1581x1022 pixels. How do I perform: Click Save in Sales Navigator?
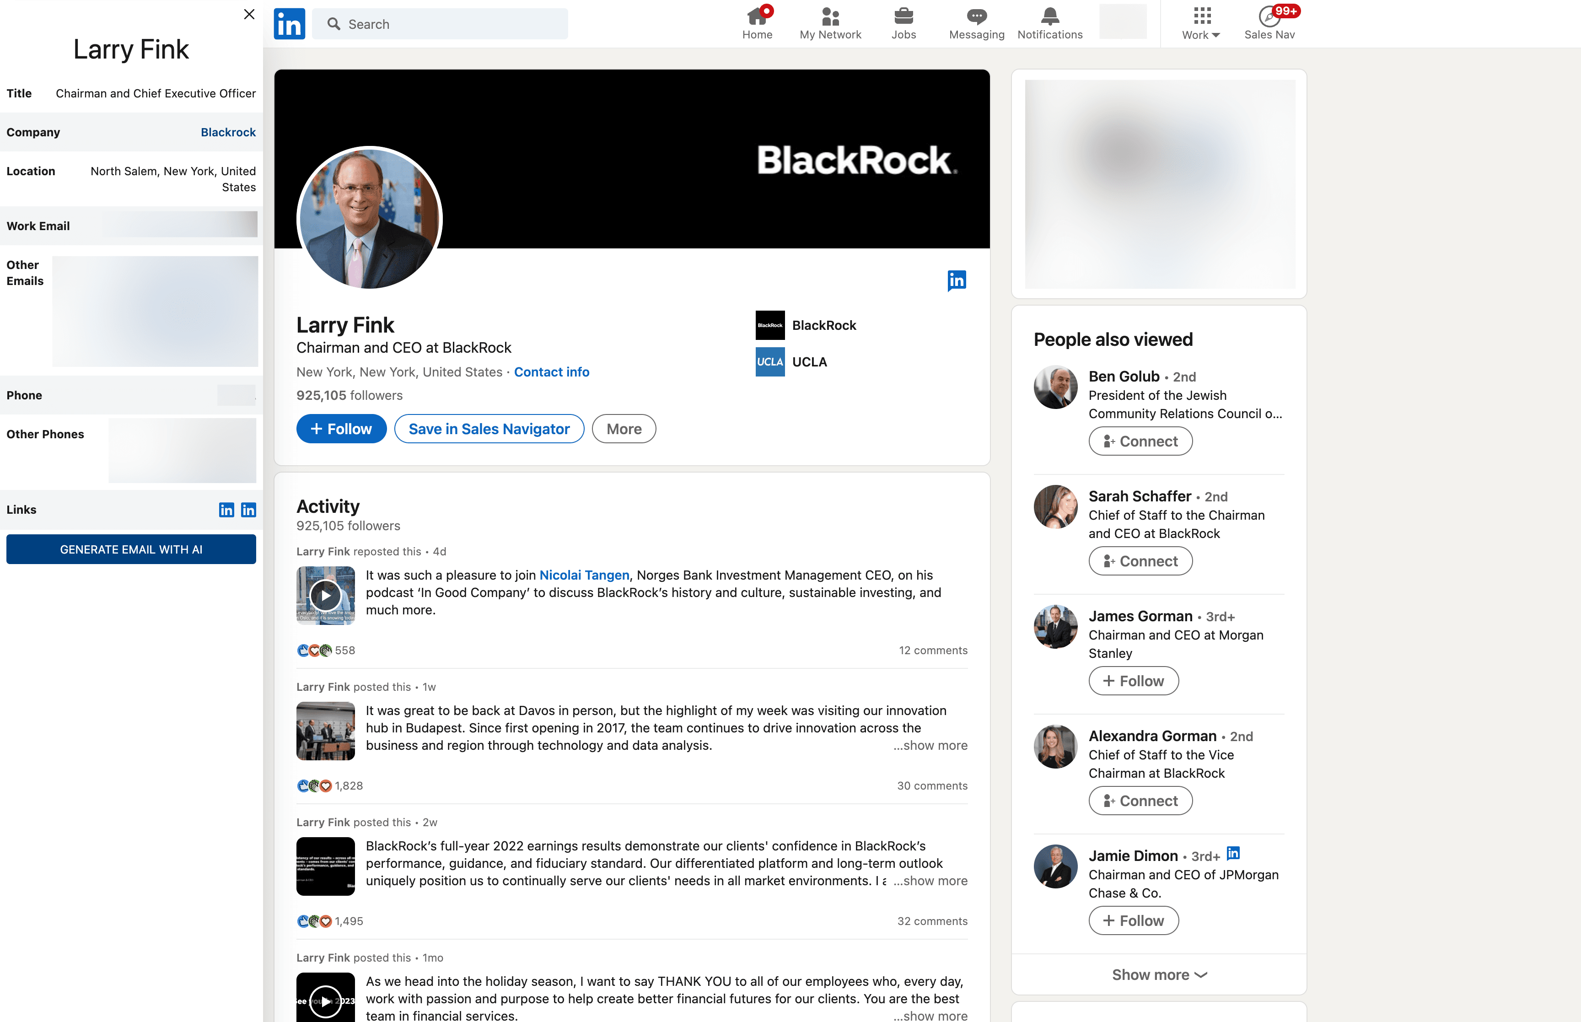489,429
